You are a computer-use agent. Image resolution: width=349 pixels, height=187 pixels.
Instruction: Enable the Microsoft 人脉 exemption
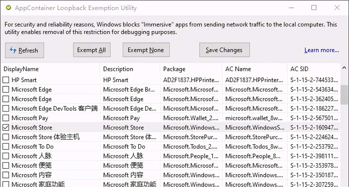click(x=6, y=156)
